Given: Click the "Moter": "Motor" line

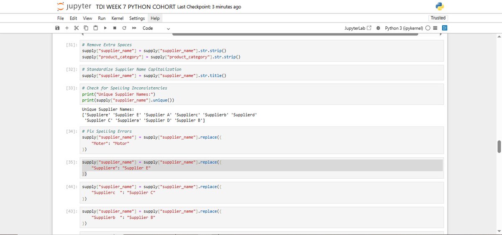Looking at the screenshot, I should coord(110,143).
